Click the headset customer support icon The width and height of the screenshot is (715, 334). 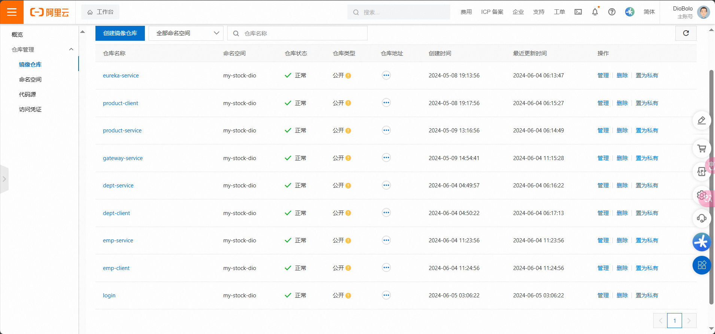pyautogui.click(x=702, y=218)
